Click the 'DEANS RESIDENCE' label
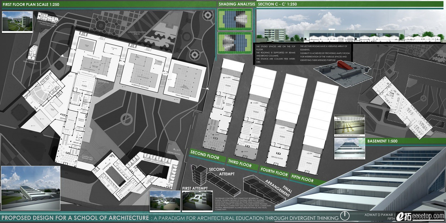 click(x=30, y=62)
